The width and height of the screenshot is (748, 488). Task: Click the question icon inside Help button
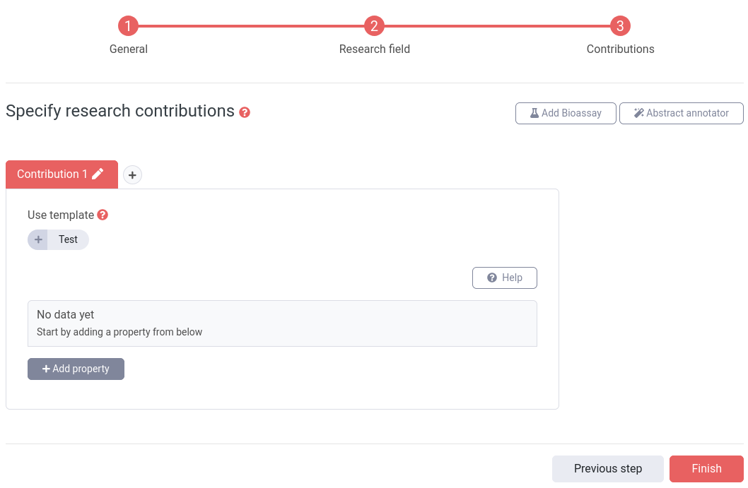[492, 278]
